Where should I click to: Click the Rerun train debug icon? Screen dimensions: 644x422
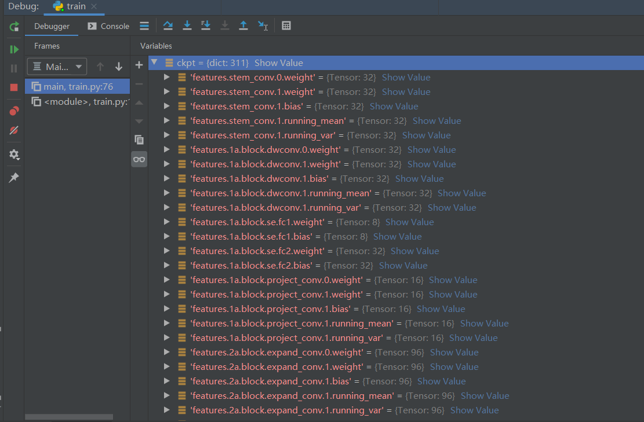14,27
